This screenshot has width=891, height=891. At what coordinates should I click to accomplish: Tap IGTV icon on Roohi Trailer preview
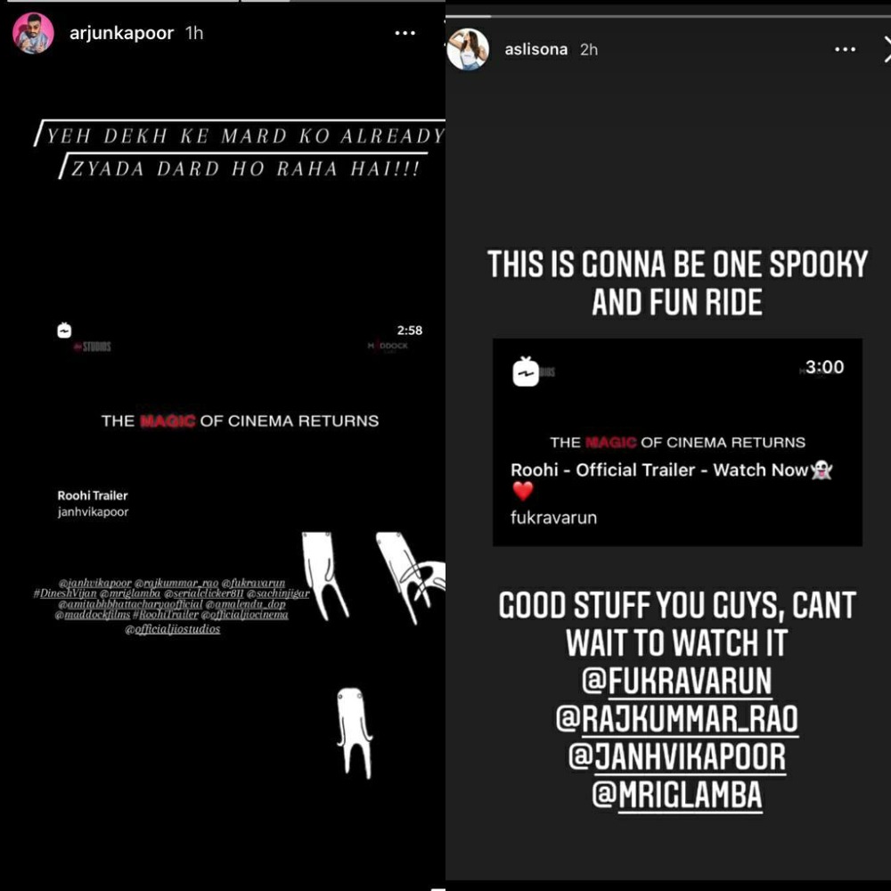click(65, 331)
